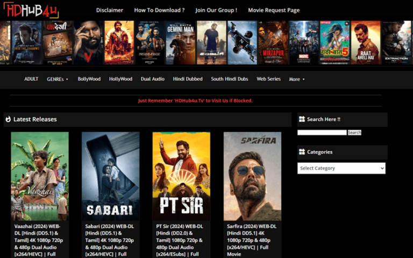
Task: Open the Undekhi banner poster
Action: [58, 43]
